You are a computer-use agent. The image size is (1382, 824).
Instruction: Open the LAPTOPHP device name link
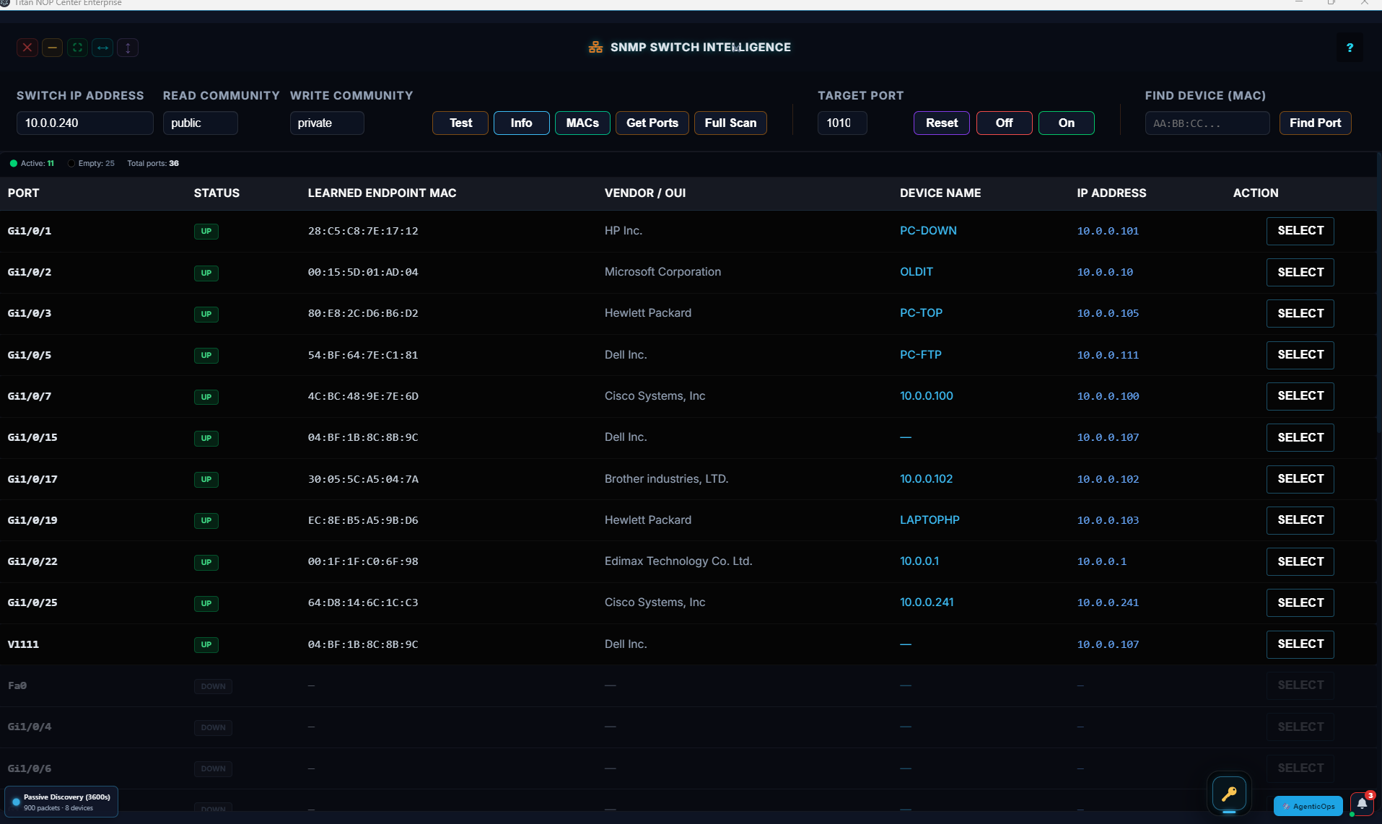coord(930,520)
